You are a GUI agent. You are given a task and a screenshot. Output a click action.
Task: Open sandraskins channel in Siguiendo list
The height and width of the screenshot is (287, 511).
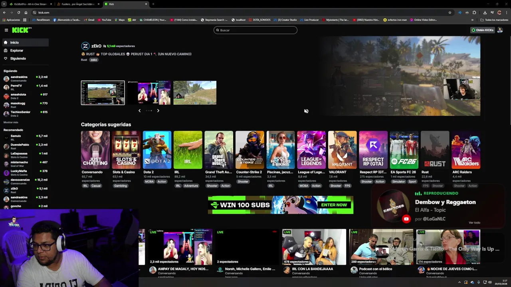pos(25,79)
